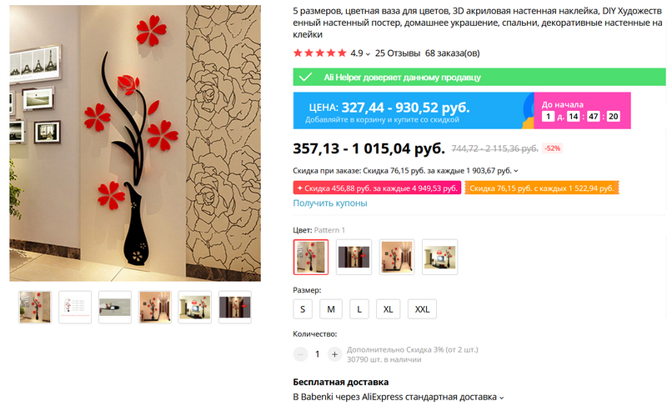Click the green Ali Helper checkmark icon
Viewport: 667px width, 406px height.
pyautogui.click(x=305, y=78)
